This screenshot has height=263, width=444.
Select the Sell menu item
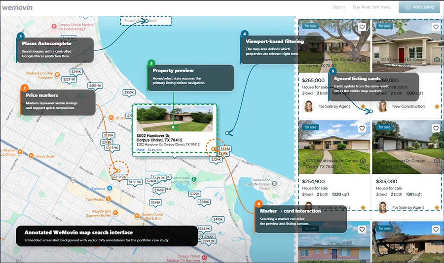coord(375,7)
